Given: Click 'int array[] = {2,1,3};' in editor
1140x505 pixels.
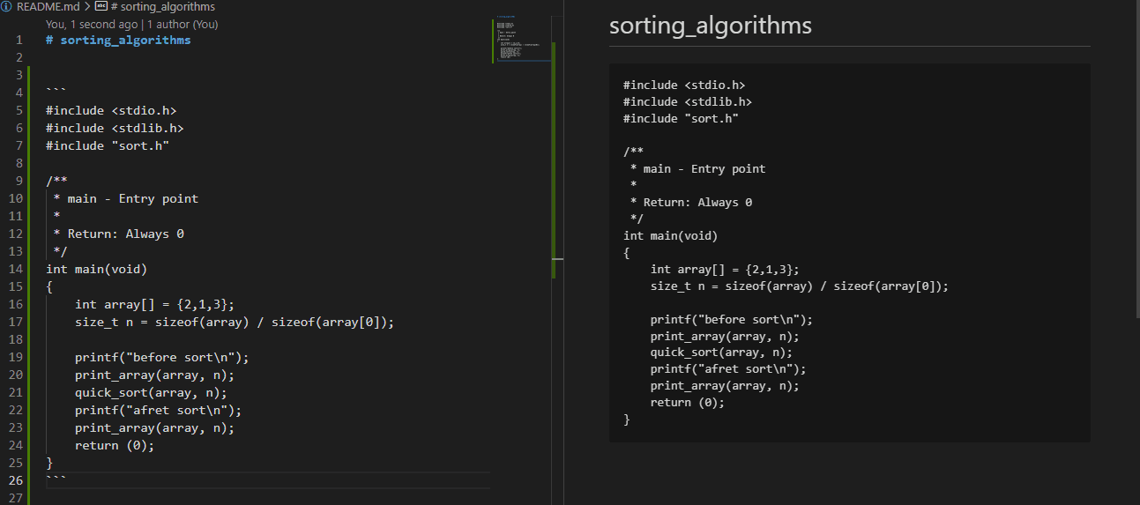Looking at the screenshot, I should click(155, 304).
